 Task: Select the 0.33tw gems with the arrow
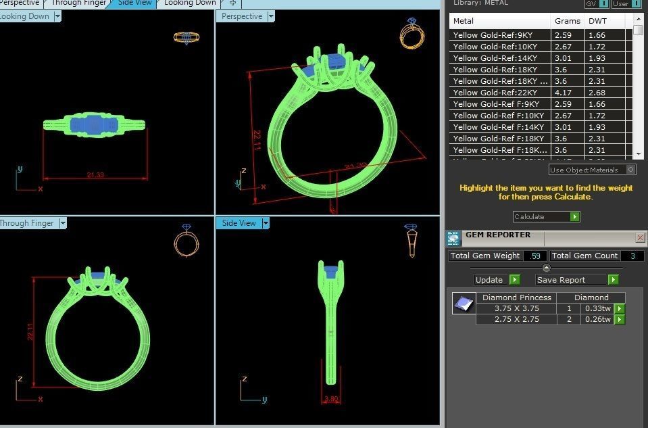[620, 308]
